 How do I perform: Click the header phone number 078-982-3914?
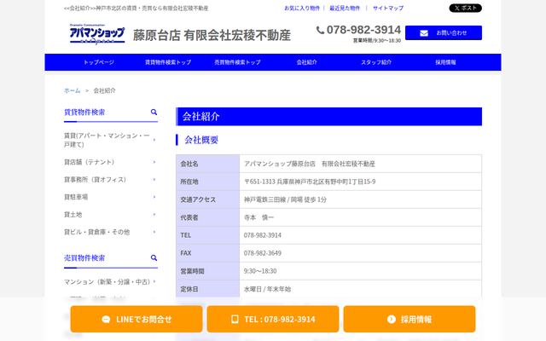coord(363,30)
